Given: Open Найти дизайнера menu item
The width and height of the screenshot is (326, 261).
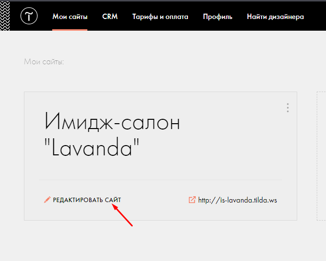Looking at the screenshot, I should coord(275,17).
